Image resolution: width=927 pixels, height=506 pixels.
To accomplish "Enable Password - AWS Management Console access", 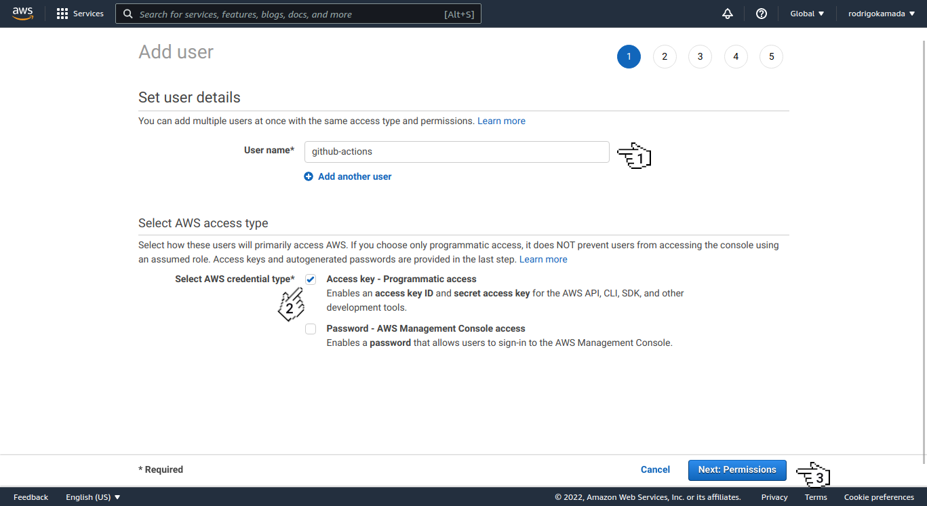I will click(x=310, y=328).
